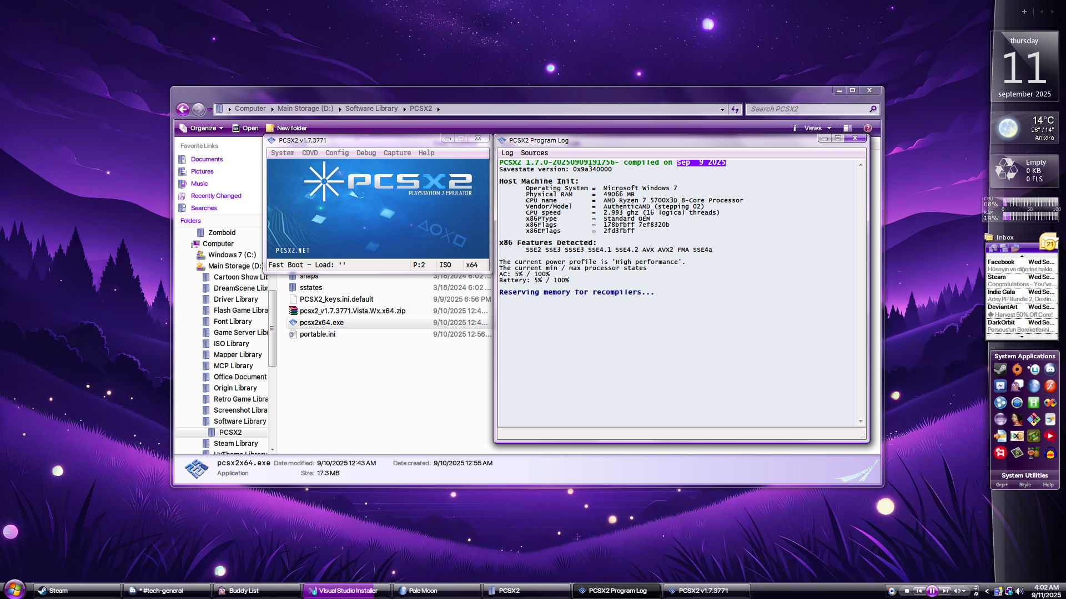Open Organize dropdown in Explorer toolbar

202,128
